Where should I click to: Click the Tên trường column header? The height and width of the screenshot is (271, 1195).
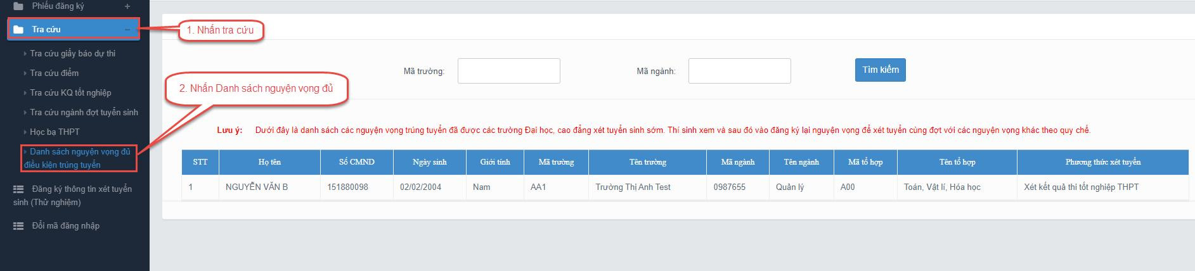tap(647, 162)
